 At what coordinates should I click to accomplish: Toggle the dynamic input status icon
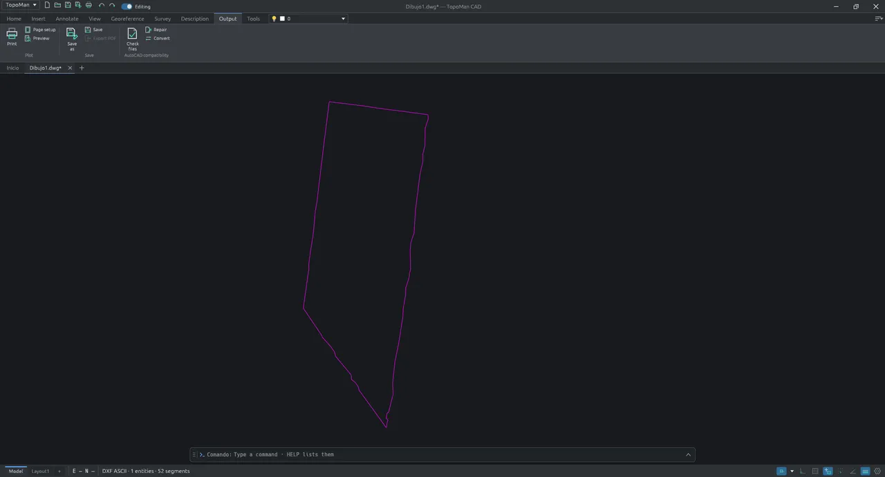(x=828, y=471)
